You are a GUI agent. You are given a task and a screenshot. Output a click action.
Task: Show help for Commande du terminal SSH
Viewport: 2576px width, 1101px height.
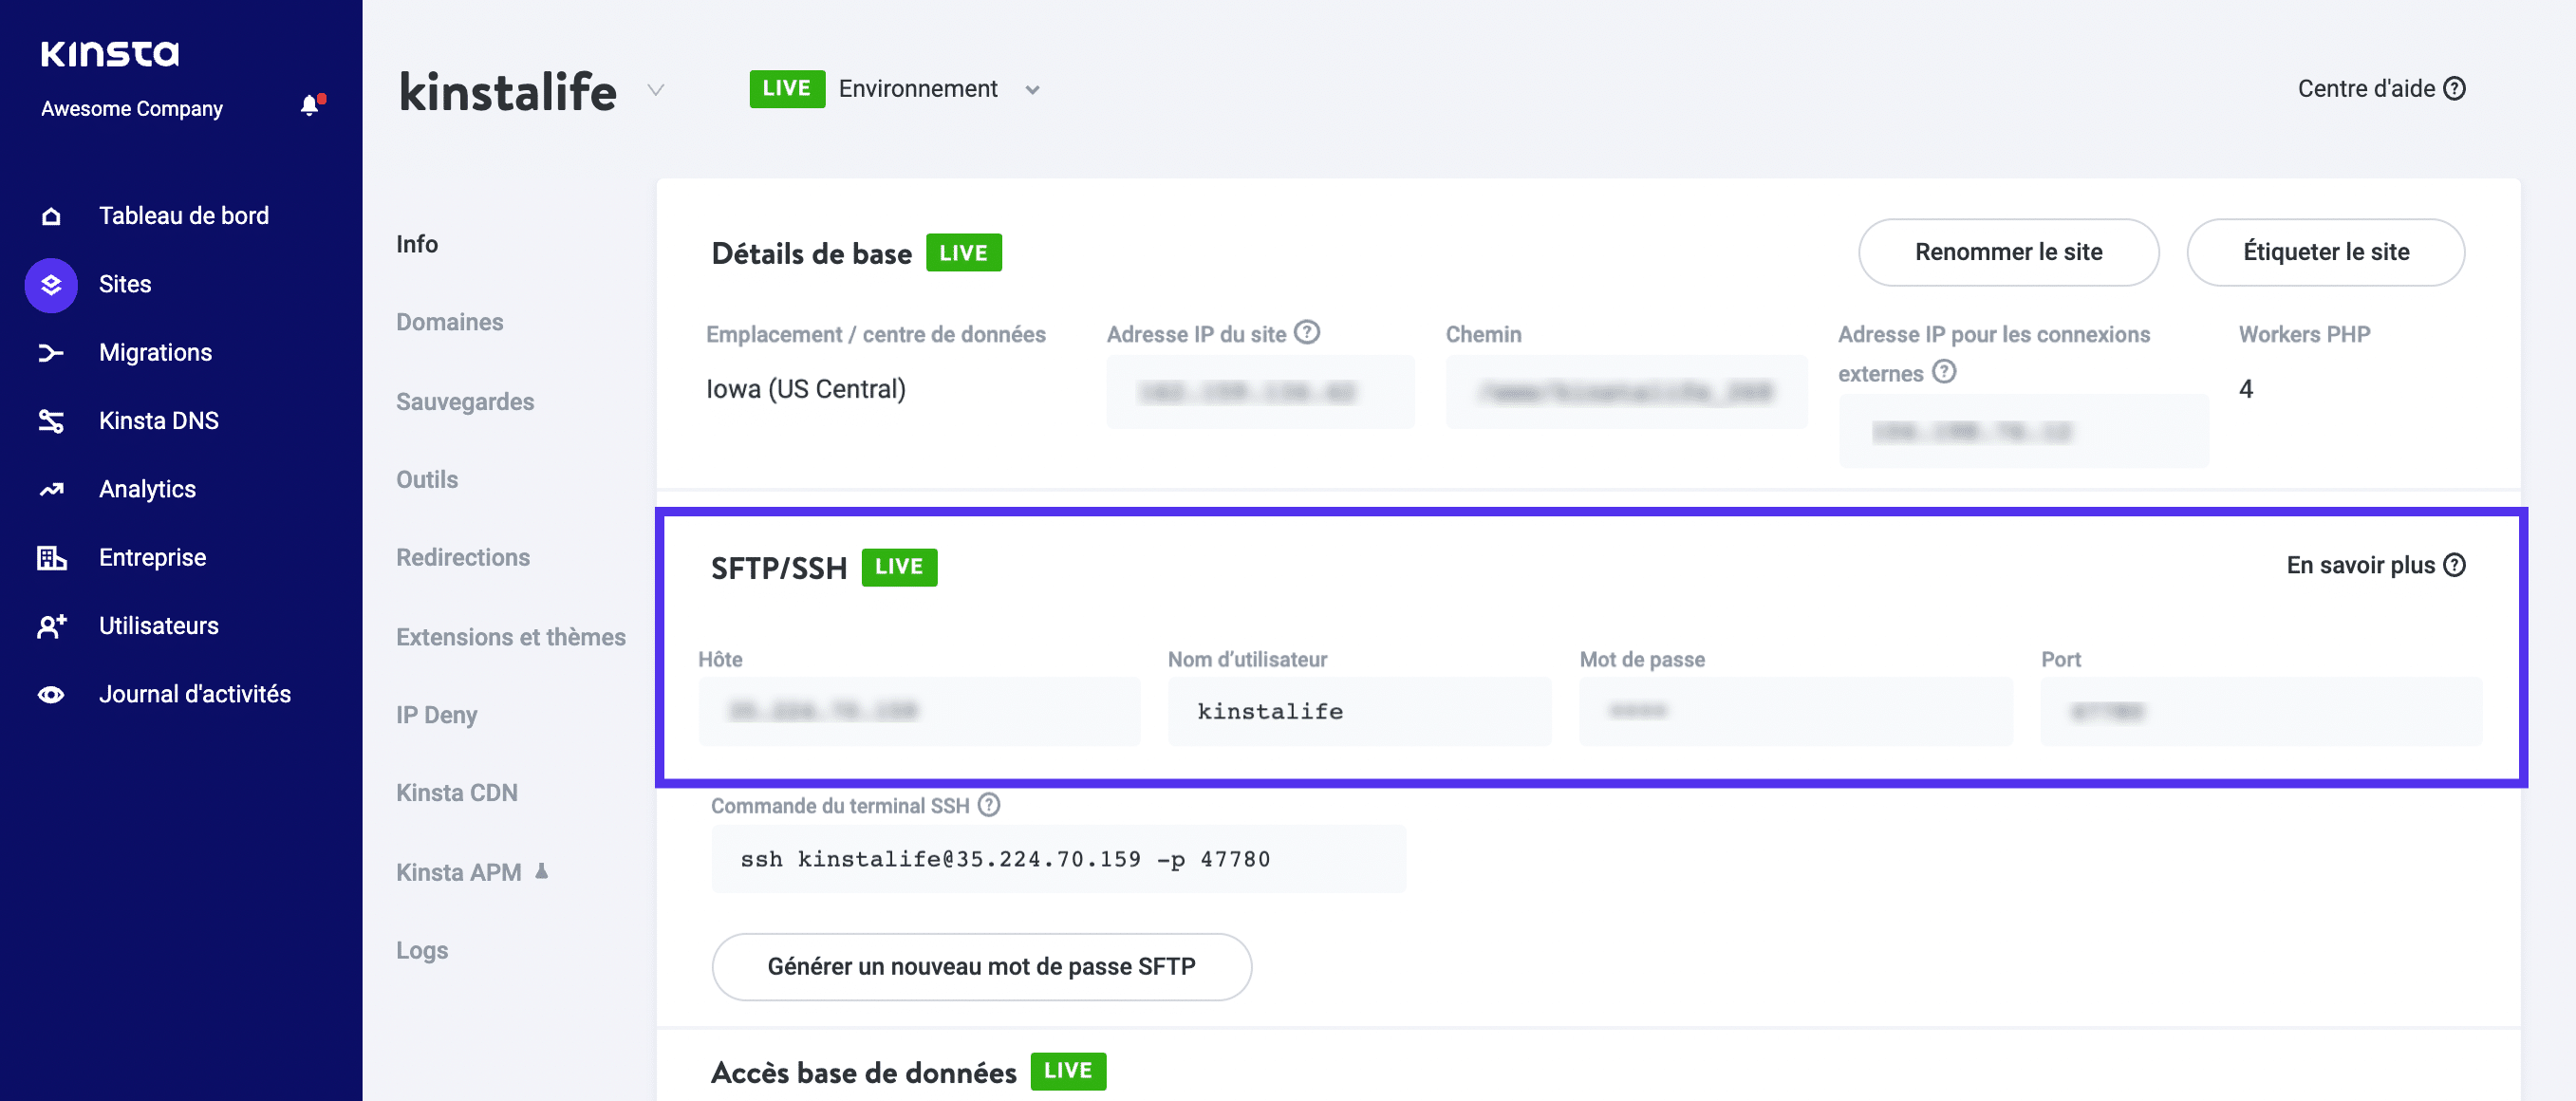click(x=988, y=804)
